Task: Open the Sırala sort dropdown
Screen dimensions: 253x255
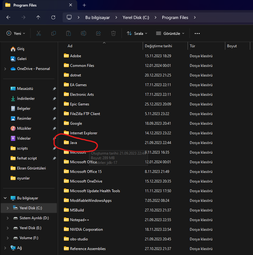Action: point(137,33)
